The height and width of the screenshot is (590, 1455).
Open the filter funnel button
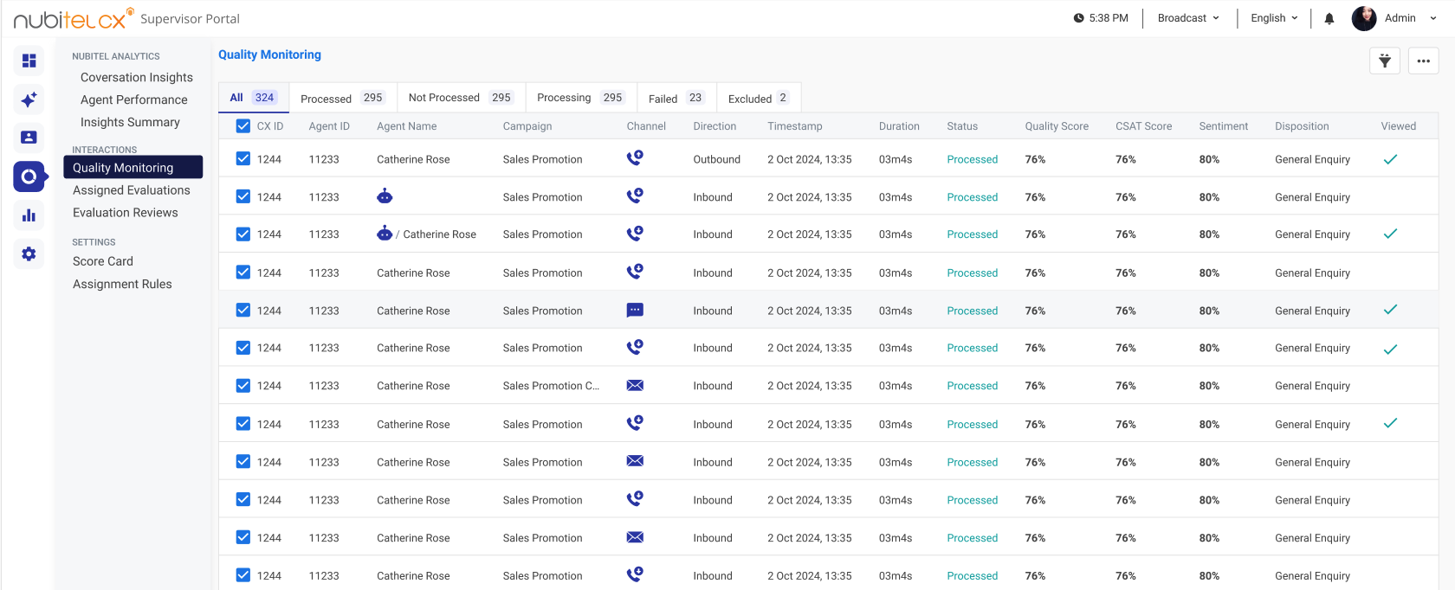pyautogui.click(x=1385, y=61)
